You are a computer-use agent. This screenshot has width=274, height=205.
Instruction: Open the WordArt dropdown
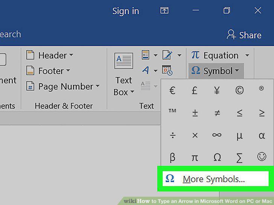point(150,70)
